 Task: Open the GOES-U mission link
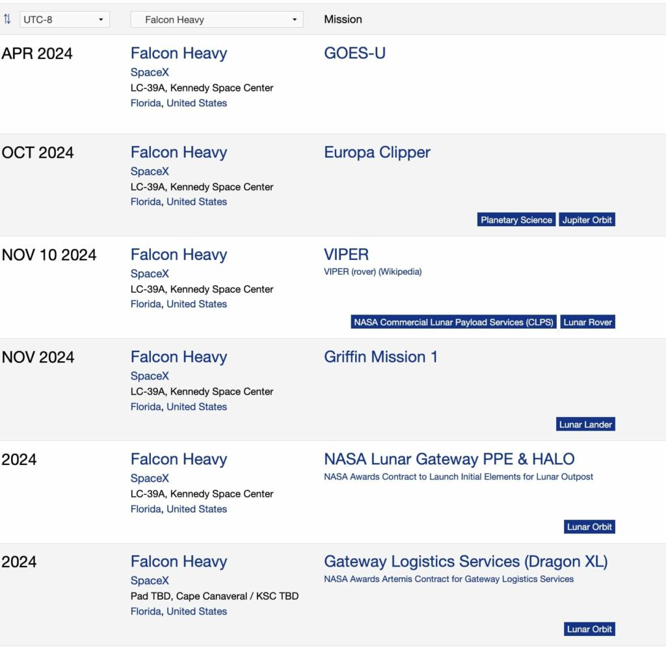(x=354, y=53)
